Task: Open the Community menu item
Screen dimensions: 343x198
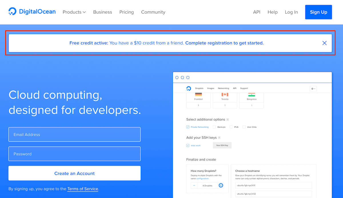Action: [153, 12]
